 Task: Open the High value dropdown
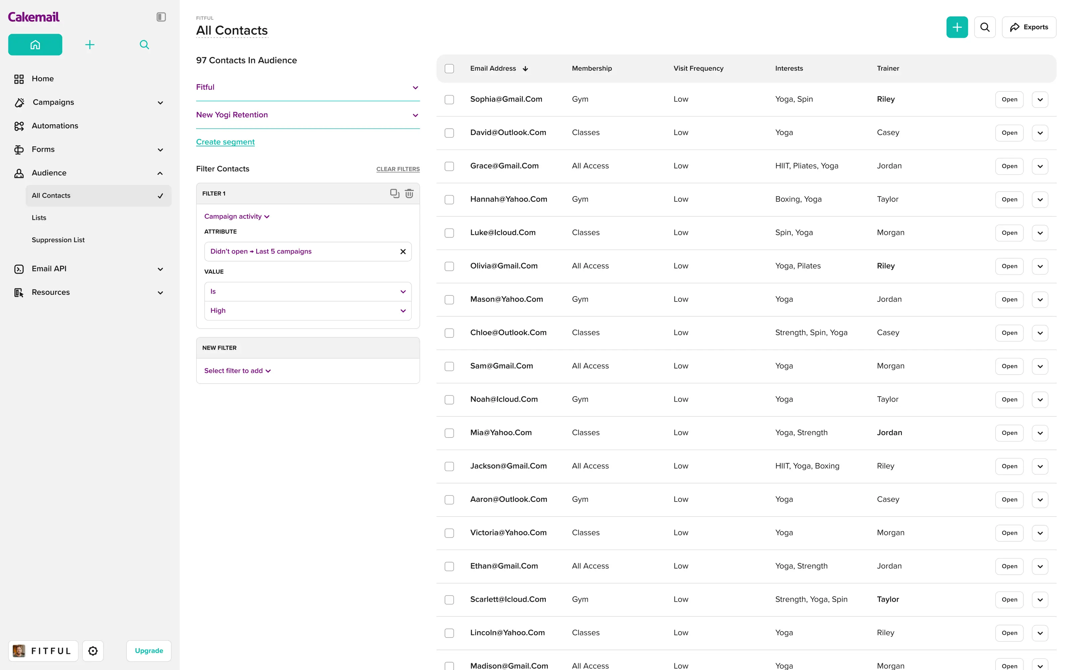tap(308, 311)
